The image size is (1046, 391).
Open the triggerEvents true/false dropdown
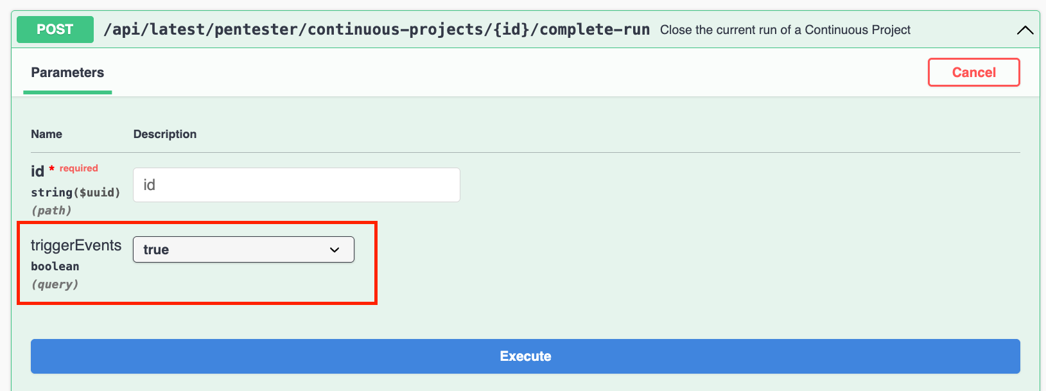(x=243, y=250)
